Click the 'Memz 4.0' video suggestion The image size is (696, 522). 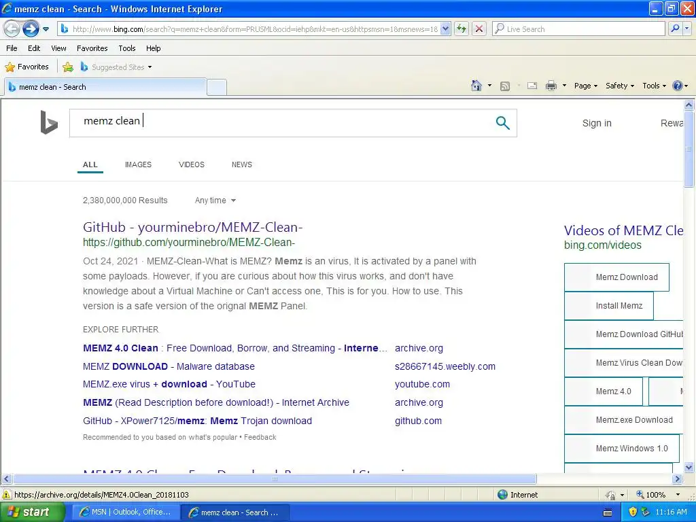point(604,391)
